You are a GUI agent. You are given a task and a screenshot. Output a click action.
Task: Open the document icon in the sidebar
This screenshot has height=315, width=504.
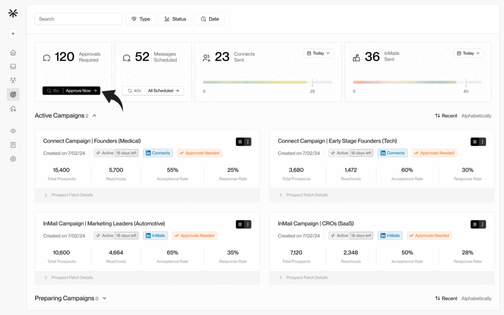tap(13, 145)
